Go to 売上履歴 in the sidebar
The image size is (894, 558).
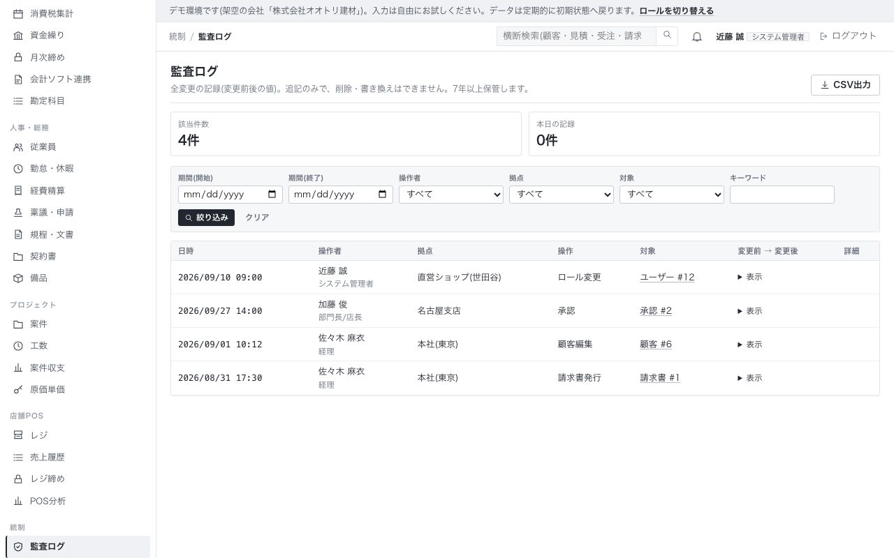(78, 457)
